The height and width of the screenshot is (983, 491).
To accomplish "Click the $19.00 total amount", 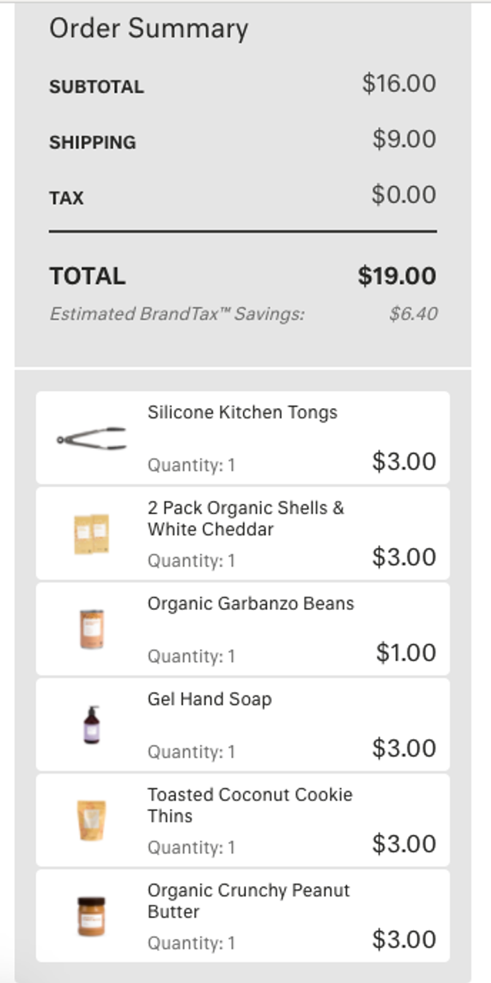I will click(x=396, y=276).
